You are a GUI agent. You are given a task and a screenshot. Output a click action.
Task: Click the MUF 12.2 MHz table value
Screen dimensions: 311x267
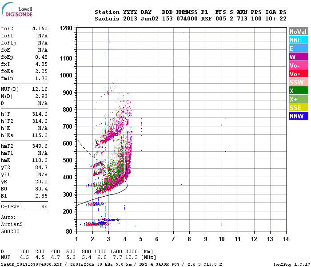tap(132, 257)
